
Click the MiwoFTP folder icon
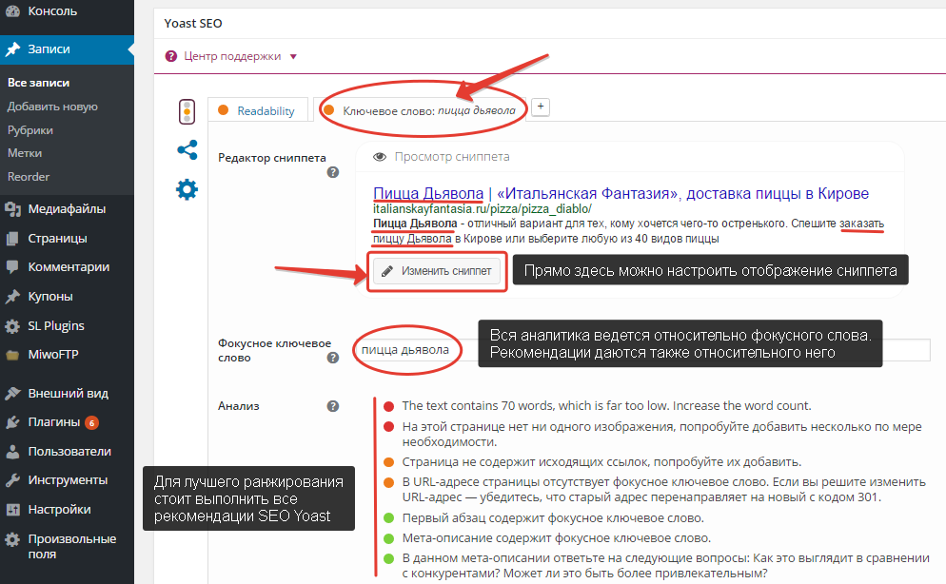(x=13, y=356)
